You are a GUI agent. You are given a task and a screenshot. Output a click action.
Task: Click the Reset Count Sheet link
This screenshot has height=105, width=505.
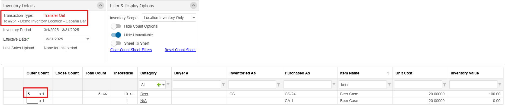pyautogui.click(x=180, y=50)
